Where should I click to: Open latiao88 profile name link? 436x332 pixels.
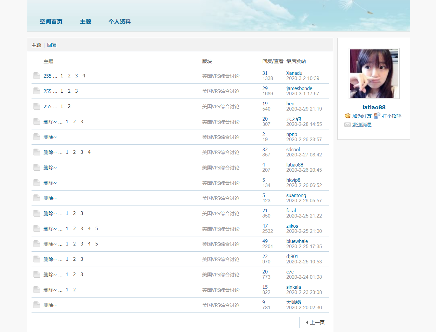[x=374, y=107]
